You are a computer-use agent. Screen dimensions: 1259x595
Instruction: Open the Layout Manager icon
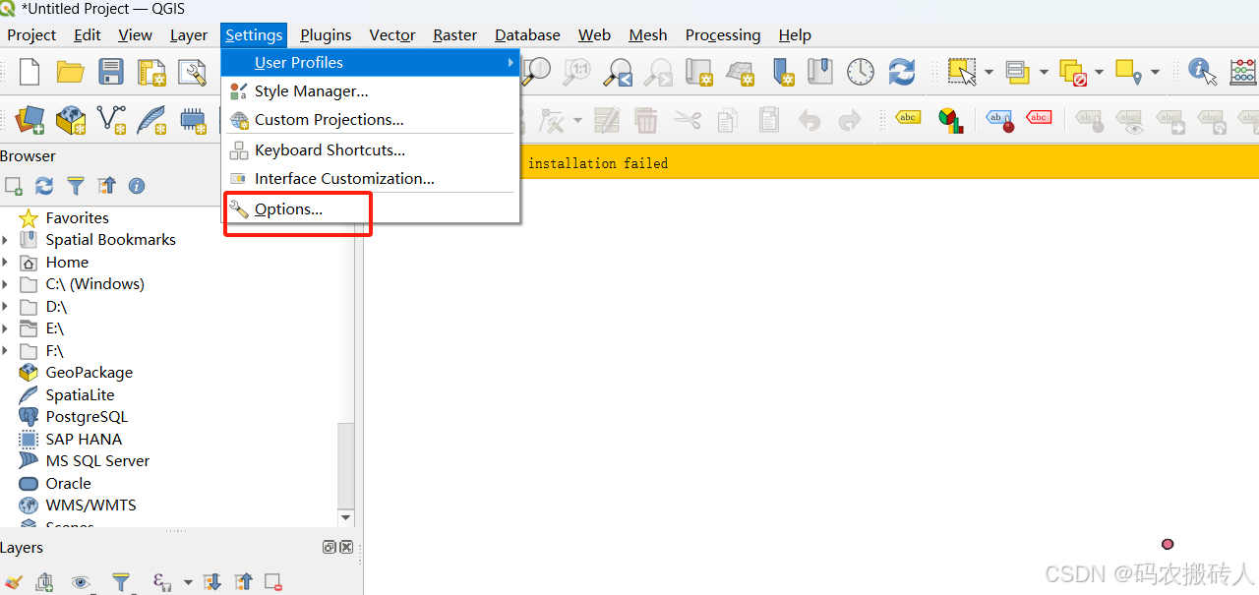(x=192, y=72)
